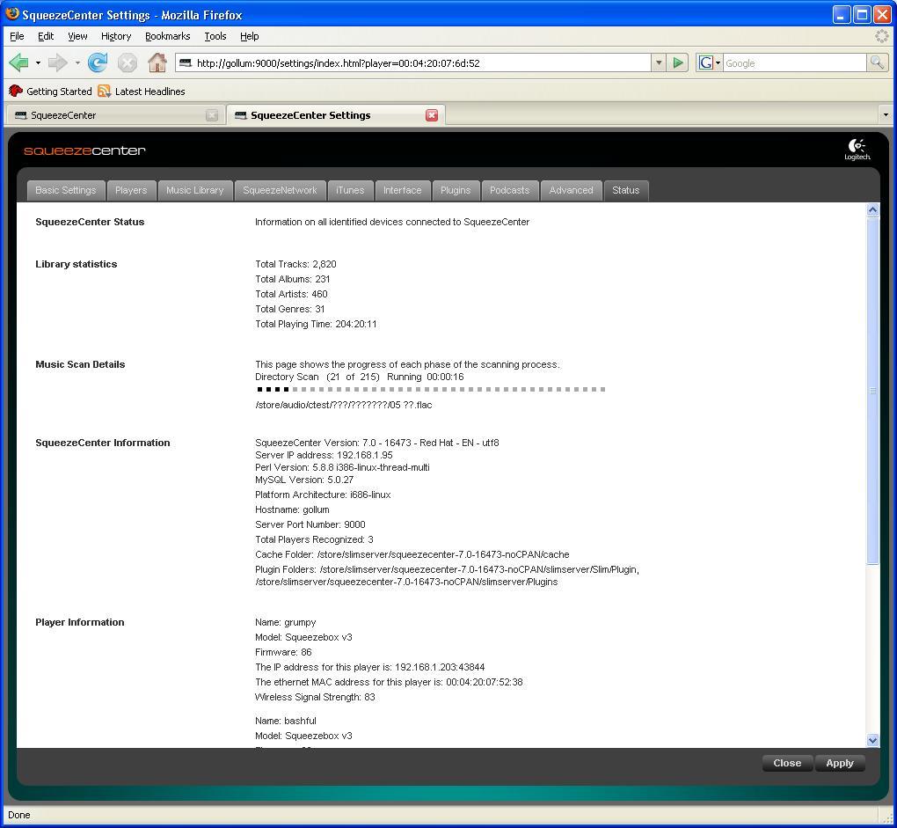Open the back history dropdown arrow
Screen dimensions: 897x828
pyautogui.click(x=38, y=63)
